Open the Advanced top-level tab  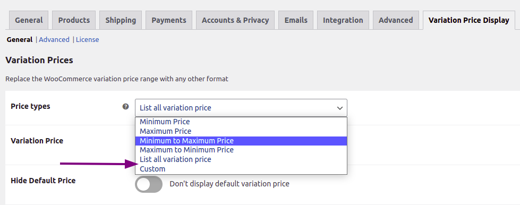pos(396,20)
